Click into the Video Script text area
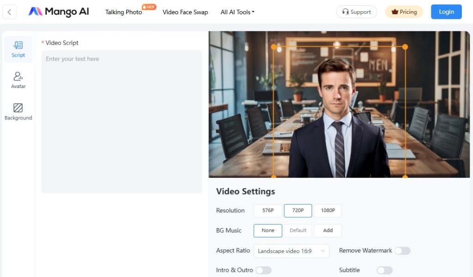 (x=121, y=121)
